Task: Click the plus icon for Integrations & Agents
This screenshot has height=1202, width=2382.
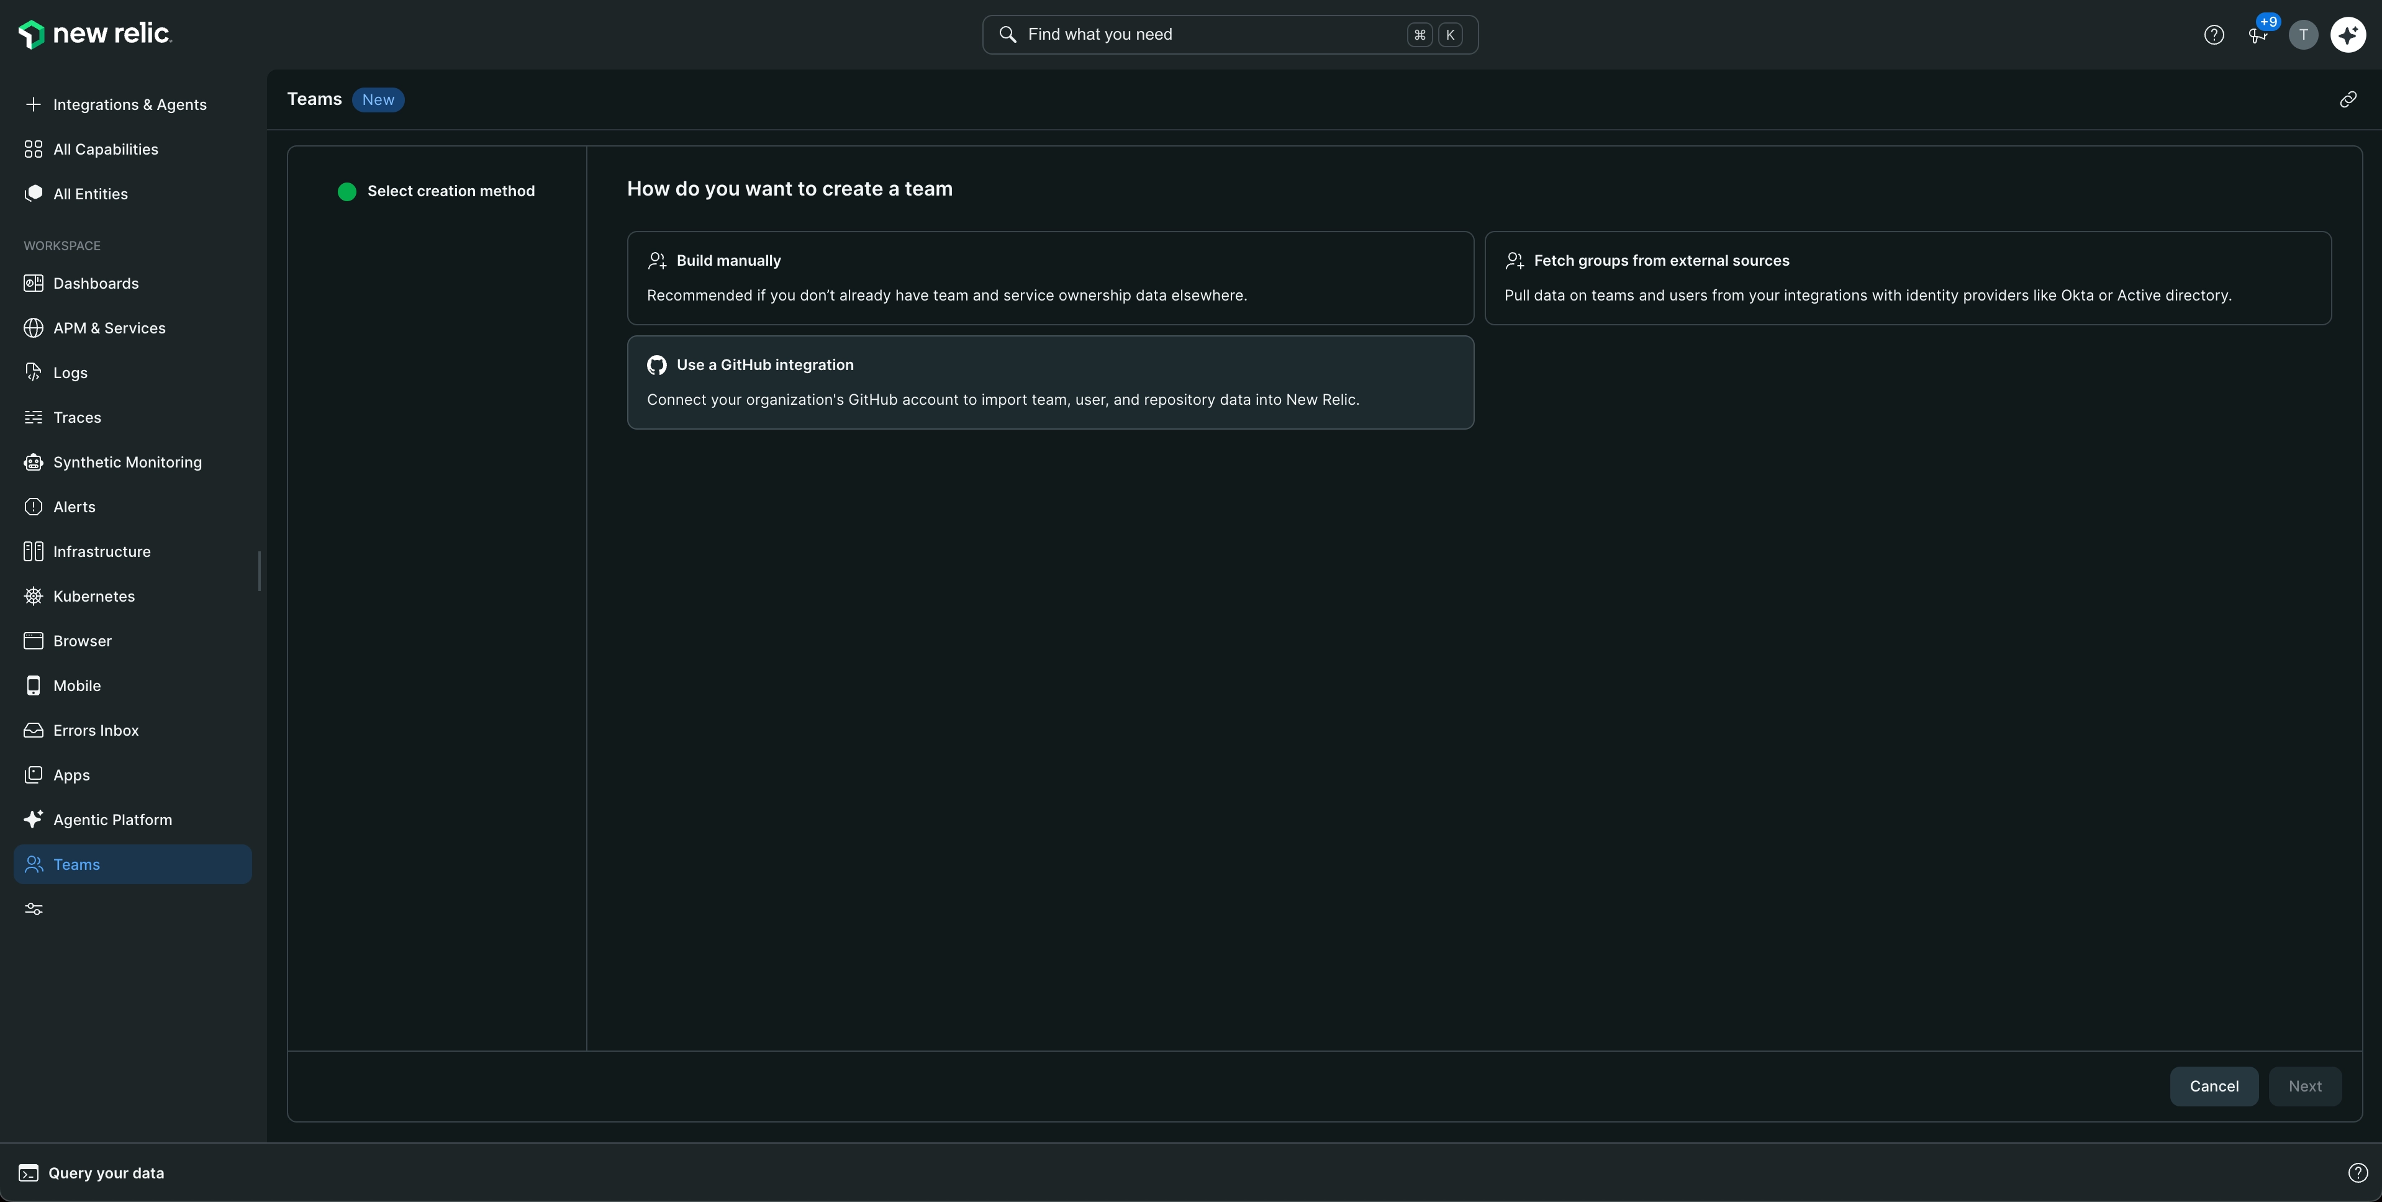Action: click(34, 104)
